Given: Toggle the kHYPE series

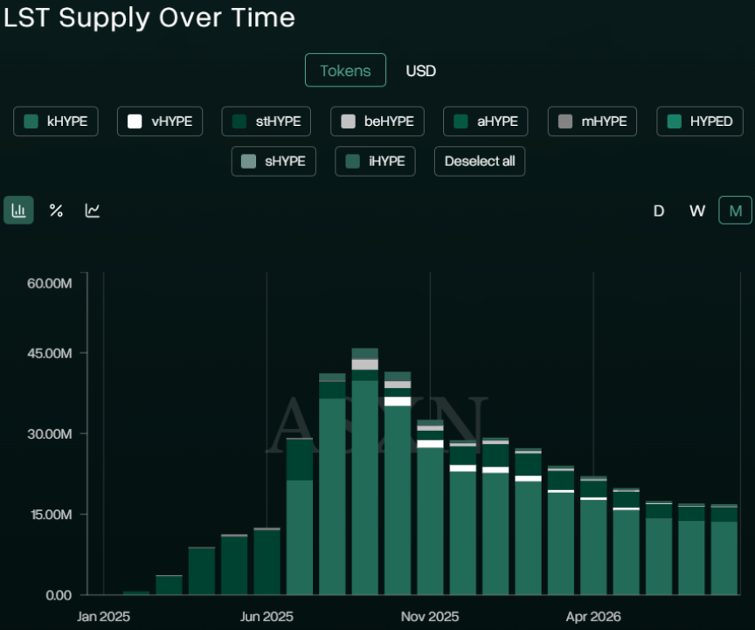Looking at the screenshot, I should pyautogui.click(x=56, y=121).
